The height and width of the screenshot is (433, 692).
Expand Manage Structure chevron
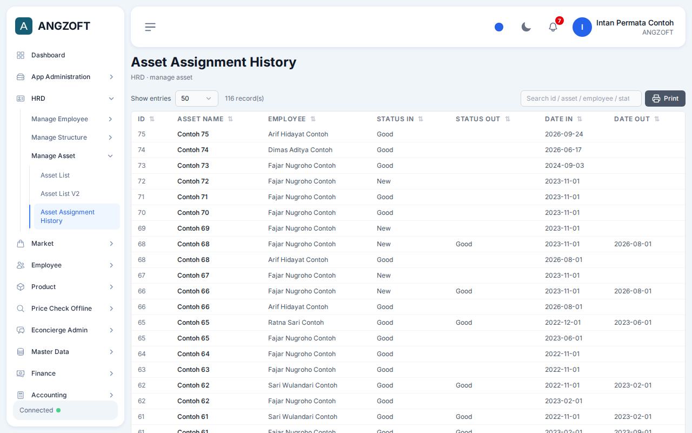click(x=110, y=137)
